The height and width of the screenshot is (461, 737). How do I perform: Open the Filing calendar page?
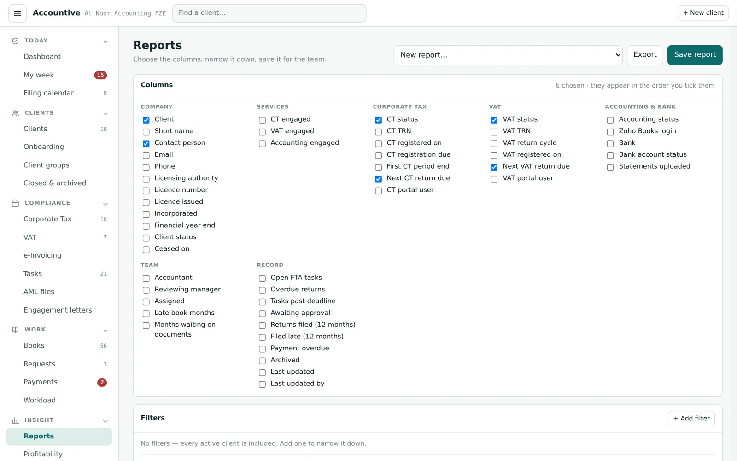tap(59, 93)
